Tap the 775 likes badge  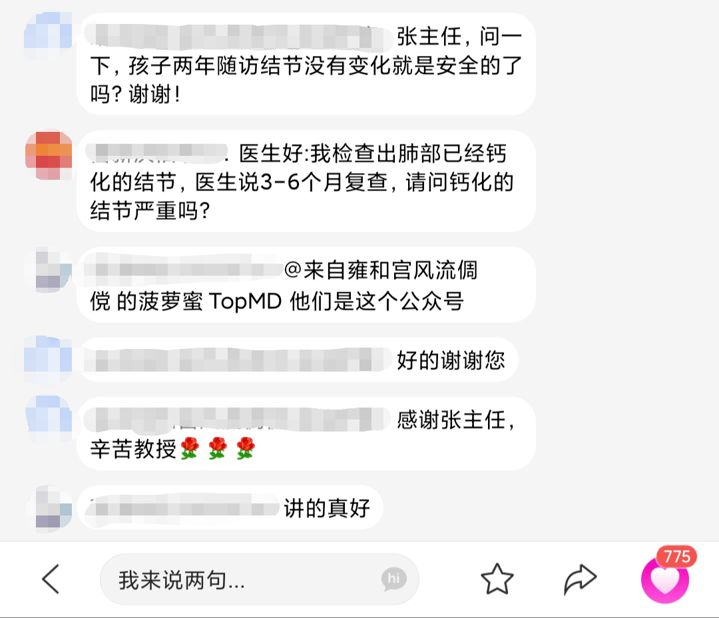pos(677,557)
